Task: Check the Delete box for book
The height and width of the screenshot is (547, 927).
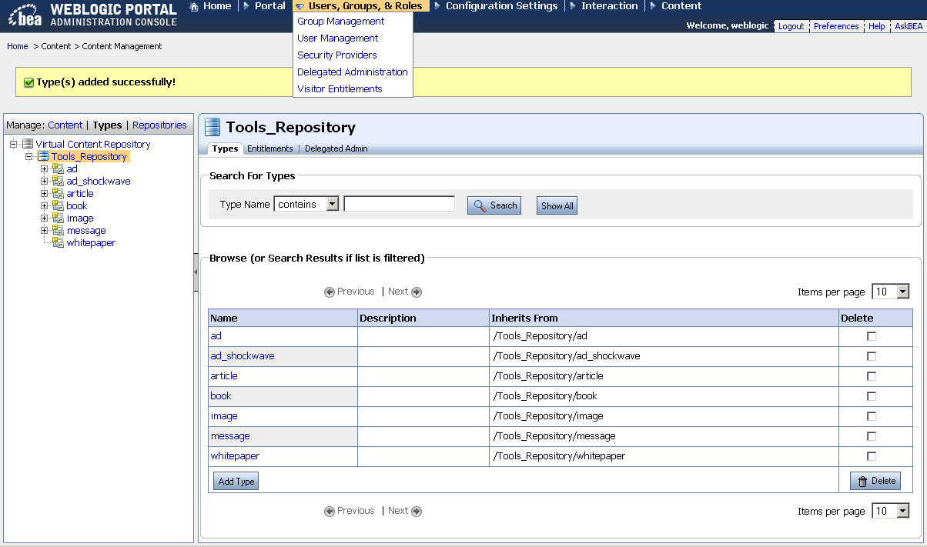Action: [x=872, y=396]
